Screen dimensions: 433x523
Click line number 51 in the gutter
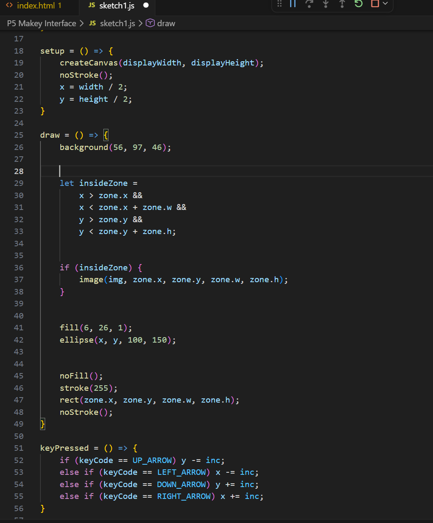19,448
